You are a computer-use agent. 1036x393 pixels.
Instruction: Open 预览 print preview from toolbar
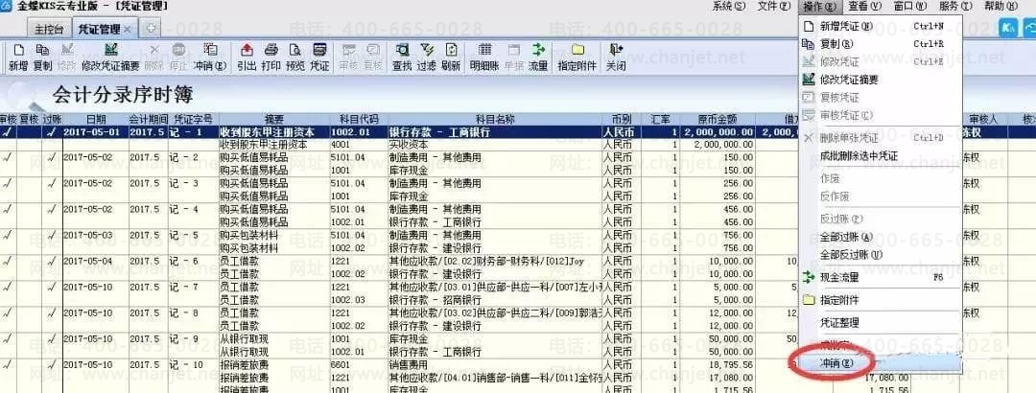click(295, 57)
